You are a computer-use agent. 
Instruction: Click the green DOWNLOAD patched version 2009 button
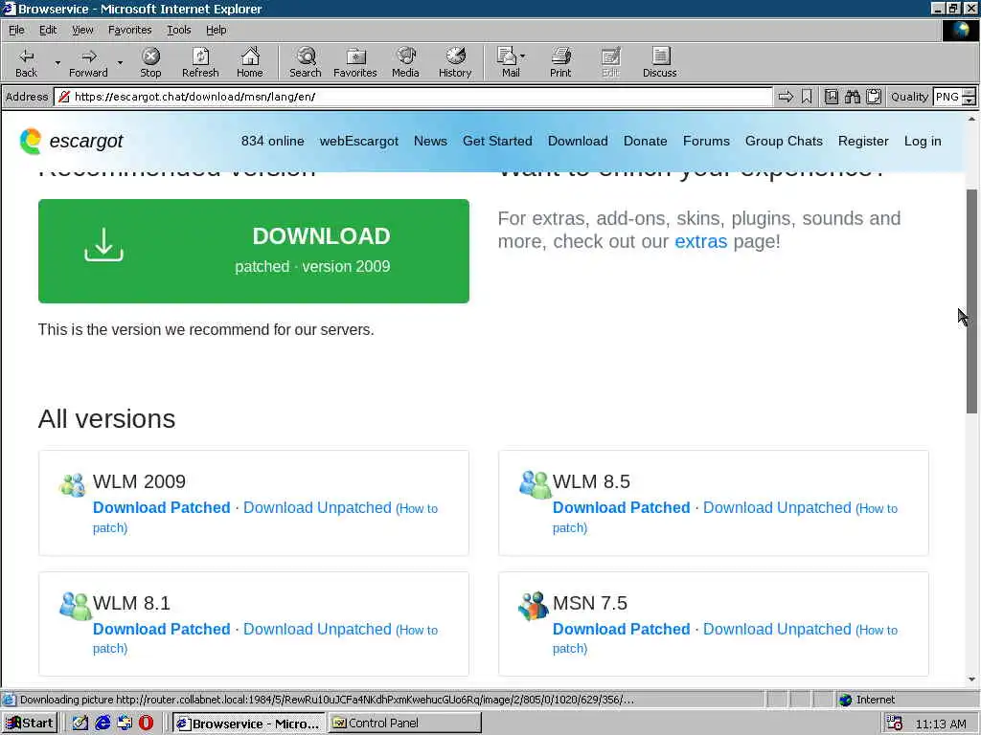(x=253, y=252)
